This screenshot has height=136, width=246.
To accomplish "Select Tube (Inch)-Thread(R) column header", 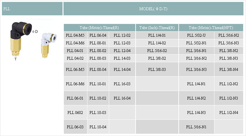I will click(x=157, y=28).
